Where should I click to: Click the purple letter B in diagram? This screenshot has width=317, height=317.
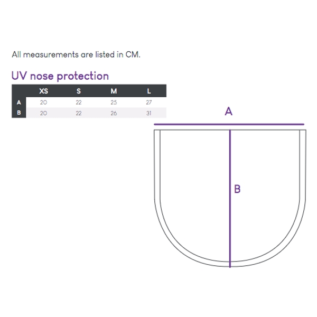pyautogui.click(x=237, y=189)
